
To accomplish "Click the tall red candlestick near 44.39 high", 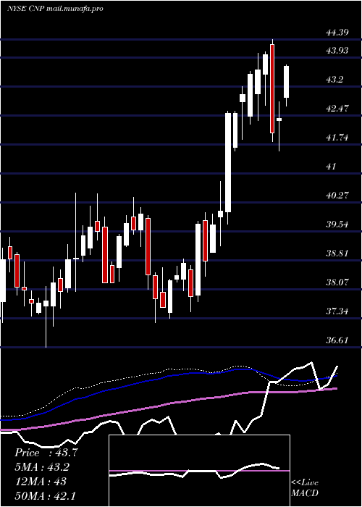I will click(x=272, y=89).
